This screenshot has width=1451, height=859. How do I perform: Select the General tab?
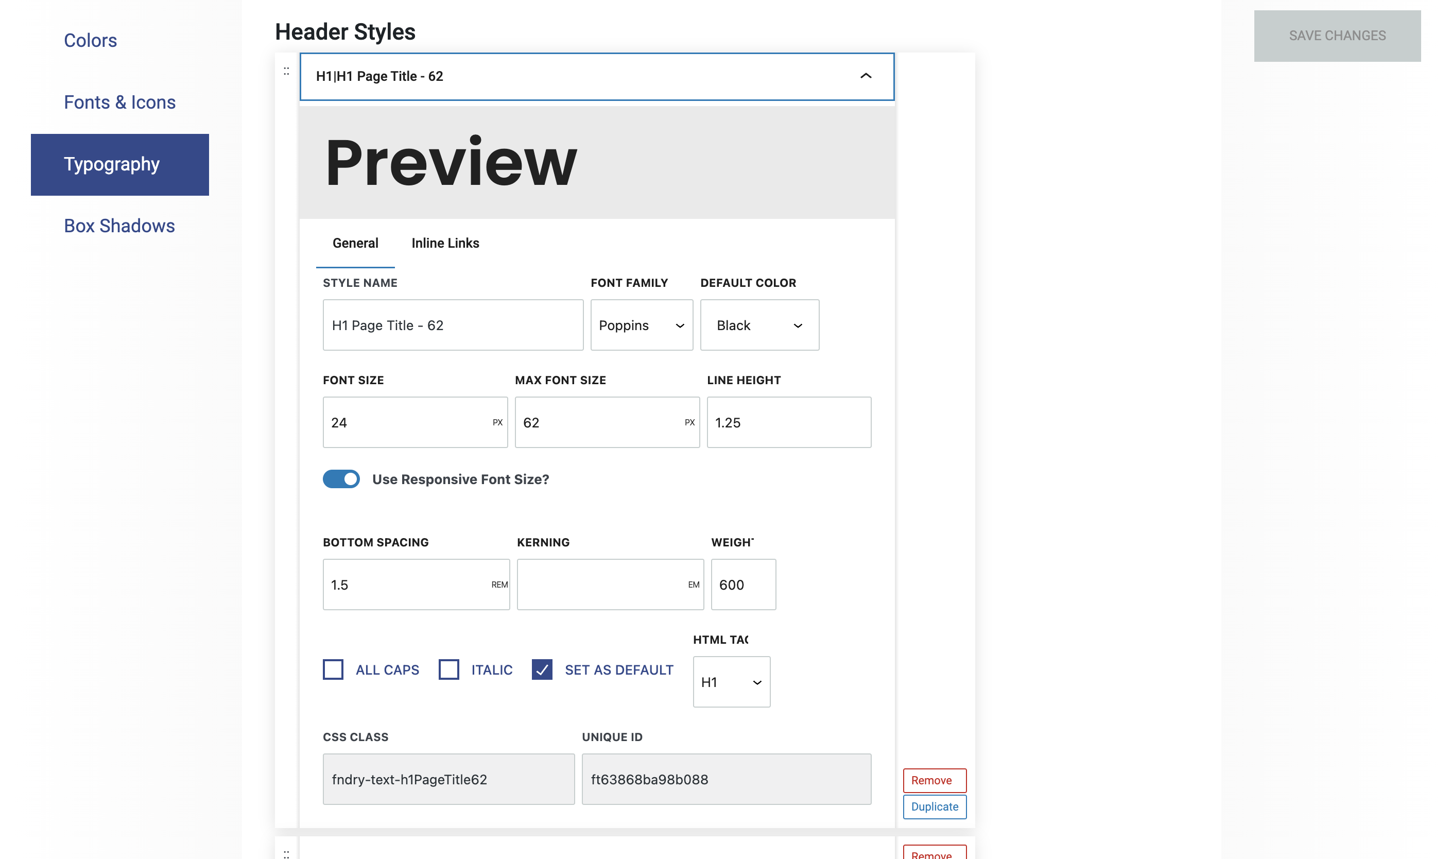click(355, 243)
